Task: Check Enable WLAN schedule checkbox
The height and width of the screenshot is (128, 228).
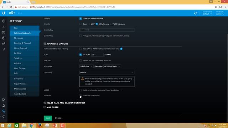Action: coord(81,96)
